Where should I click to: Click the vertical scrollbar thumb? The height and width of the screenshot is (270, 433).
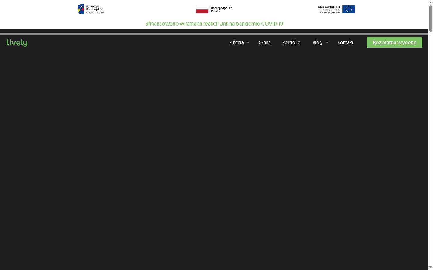click(x=431, y=18)
